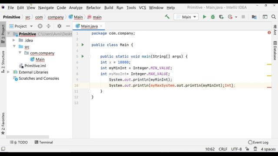Open profiler run options arrow
This screenshot has width=278, height=156.
(236, 17)
